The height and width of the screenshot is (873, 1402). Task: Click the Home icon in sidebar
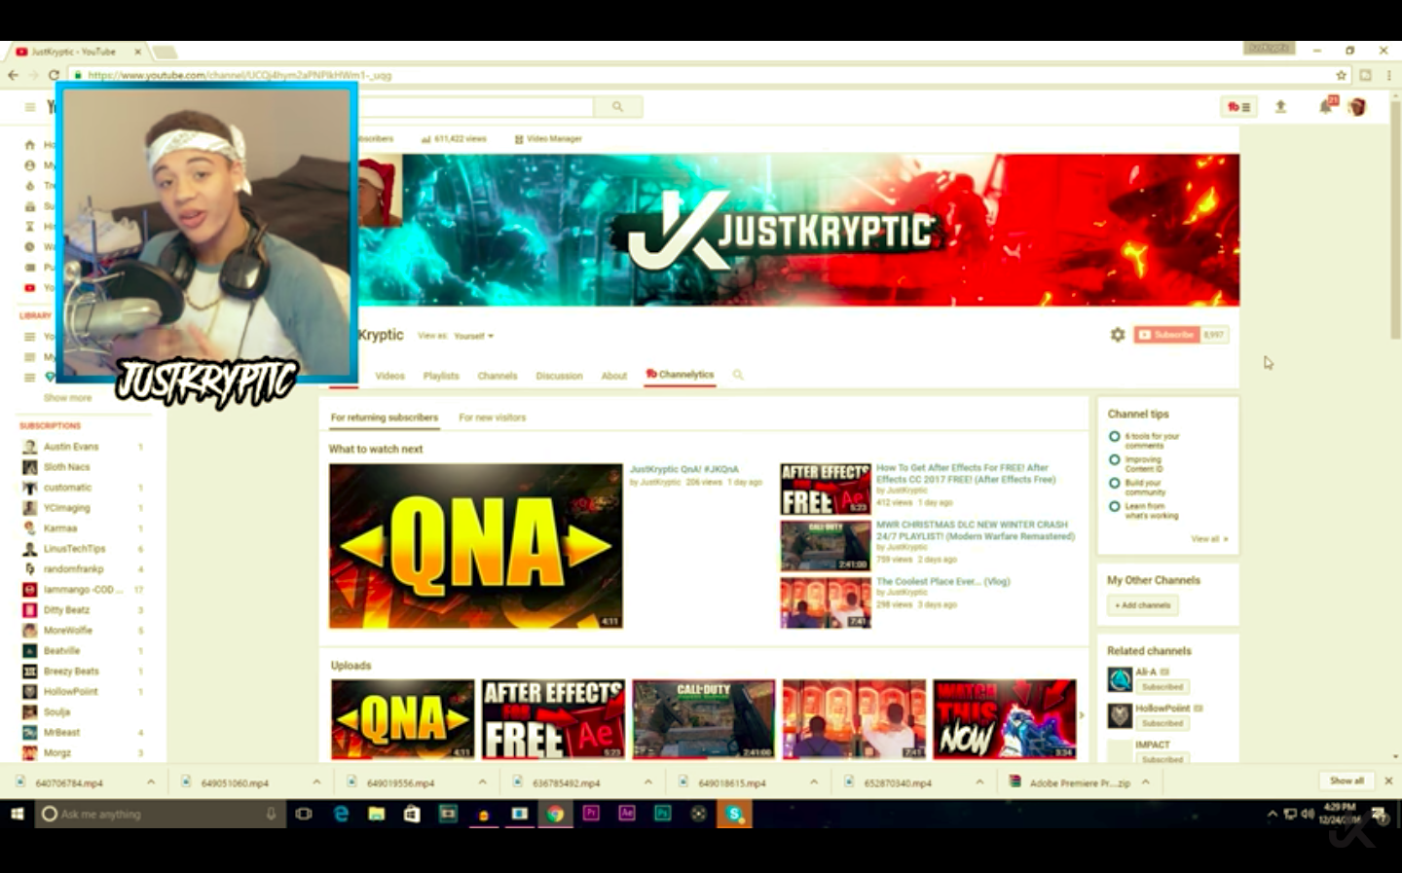point(29,145)
